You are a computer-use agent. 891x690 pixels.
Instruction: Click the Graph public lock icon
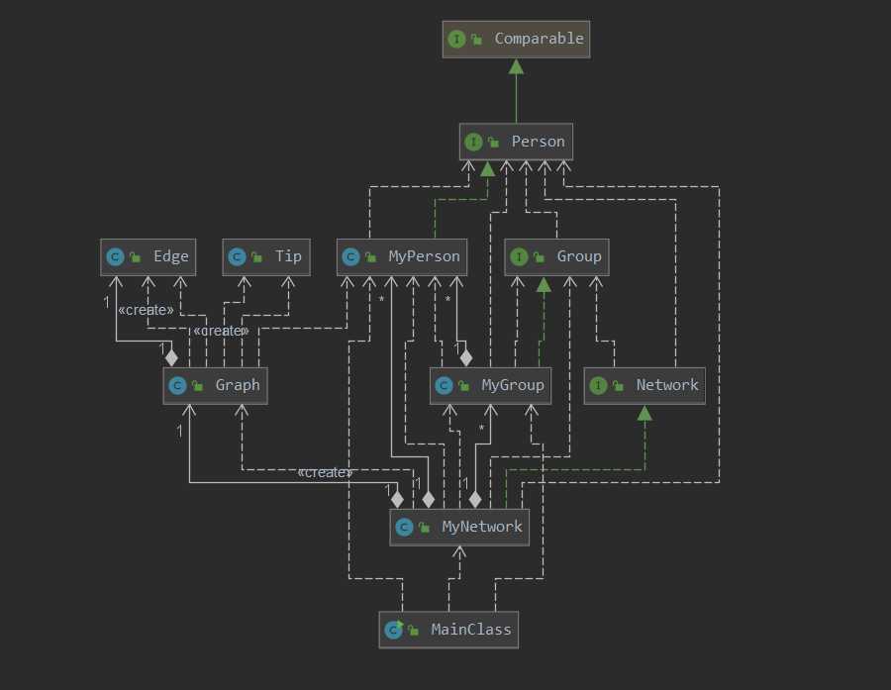[197, 385]
